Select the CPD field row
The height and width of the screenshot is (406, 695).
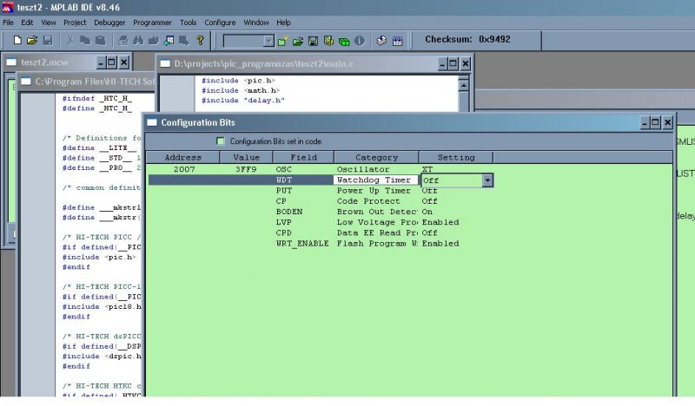pyautogui.click(x=284, y=232)
